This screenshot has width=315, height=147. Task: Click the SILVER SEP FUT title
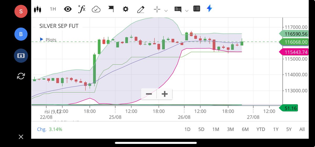coord(59,26)
